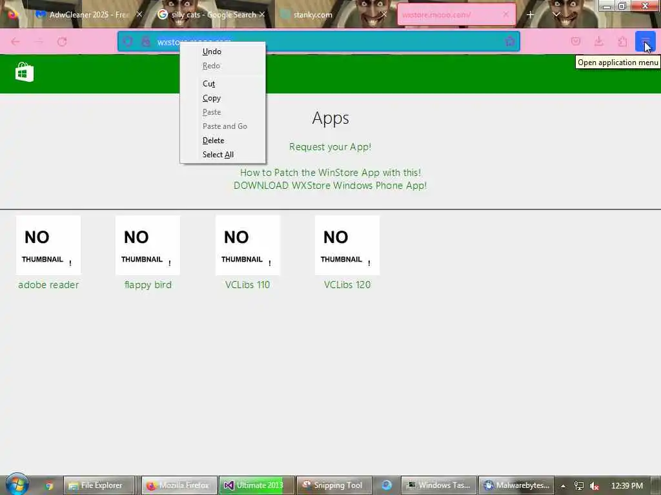Click the flappy bird No Thumbnail image
The image size is (661, 495).
[x=148, y=246]
